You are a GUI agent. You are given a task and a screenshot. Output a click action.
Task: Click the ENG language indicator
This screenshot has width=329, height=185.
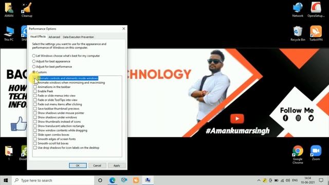295,180
